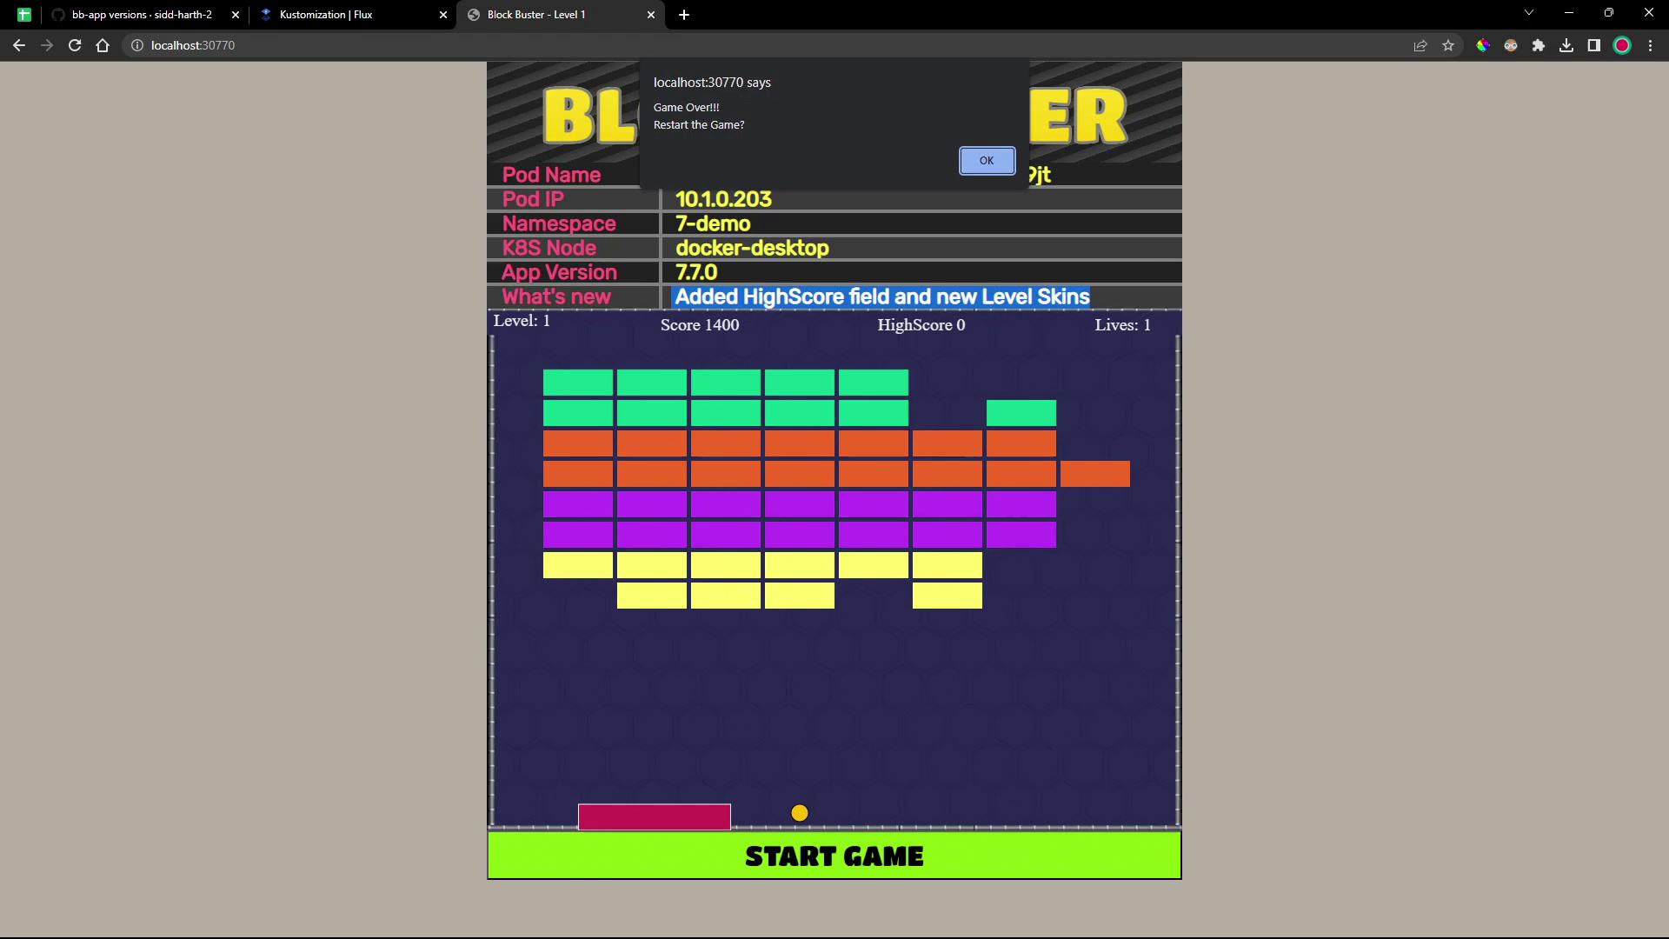Open the extensions puzzle icon
1669x939 pixels.
coord(1539,45)
